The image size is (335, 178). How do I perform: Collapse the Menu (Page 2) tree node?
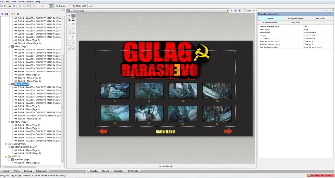[x=9, y=46]
